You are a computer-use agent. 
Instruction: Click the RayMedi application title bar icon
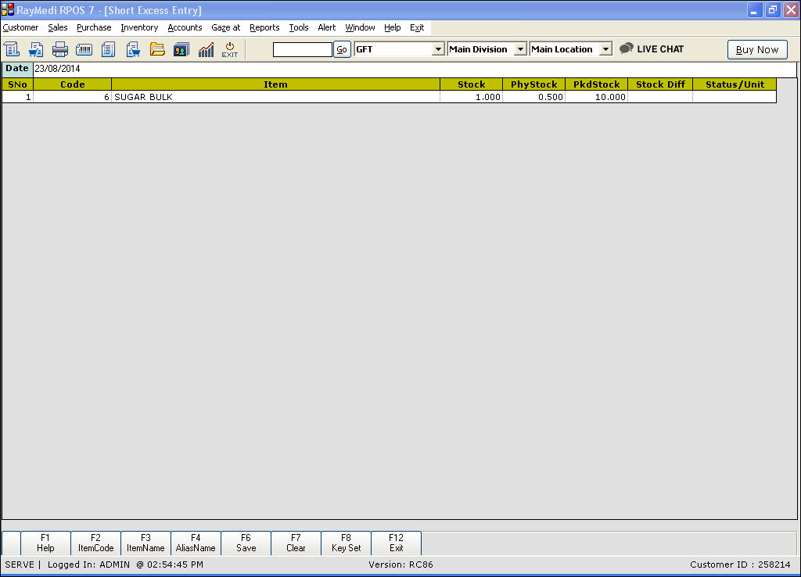[x=8, y=9]
